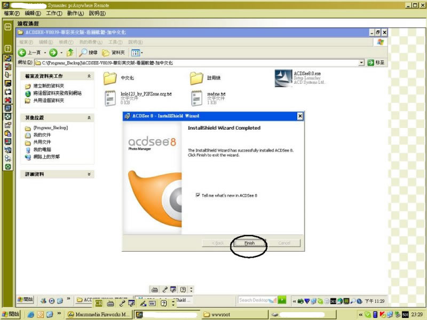This screenshot has height=320, width=427.
Task: Uncheck 'Tell me what's new in ACDSee 8'
Action: point(197,195)
